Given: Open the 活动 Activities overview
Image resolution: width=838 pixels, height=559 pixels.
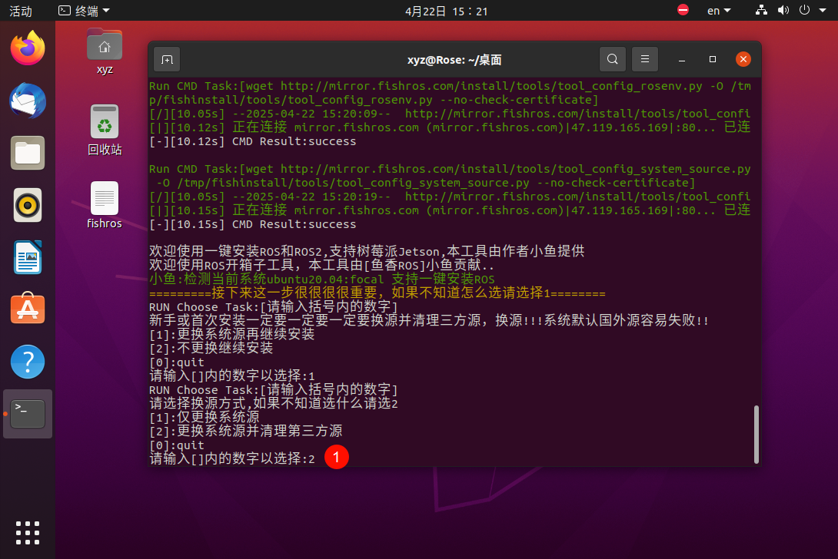Looking at the screenshot, I should [x=21, y=11].
